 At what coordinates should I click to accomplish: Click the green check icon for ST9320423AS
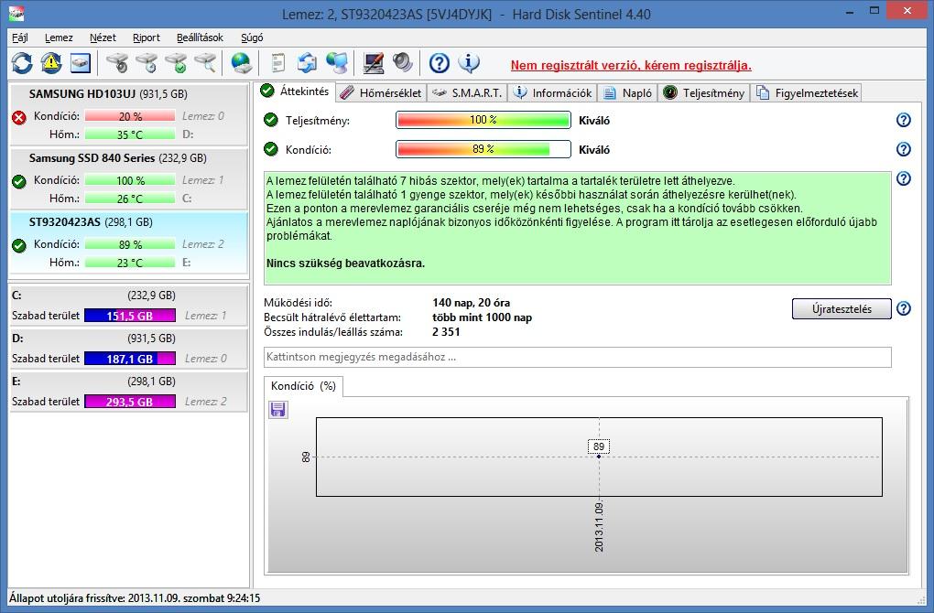(x=19, y=245)
